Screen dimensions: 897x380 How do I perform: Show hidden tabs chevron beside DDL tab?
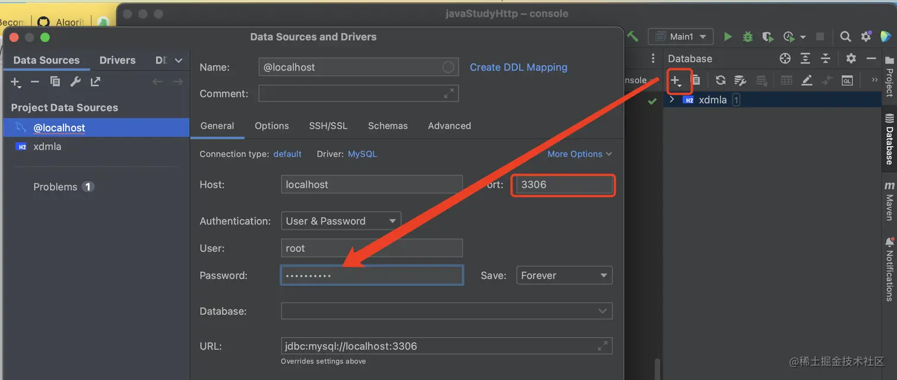click(x=179, y=61)
